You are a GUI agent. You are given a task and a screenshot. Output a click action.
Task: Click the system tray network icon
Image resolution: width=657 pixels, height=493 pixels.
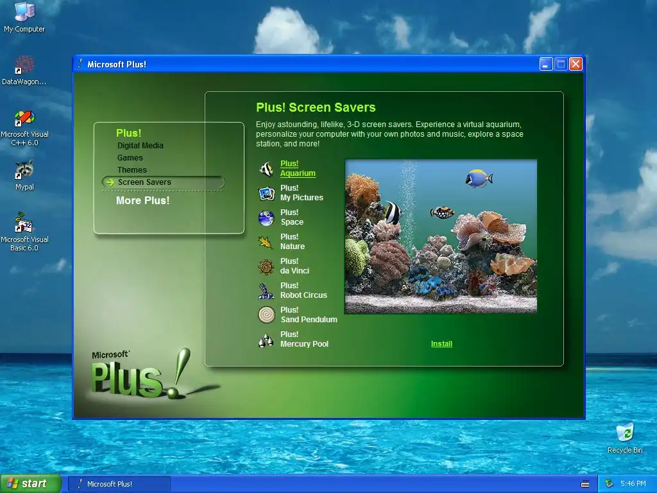(610, 484)
